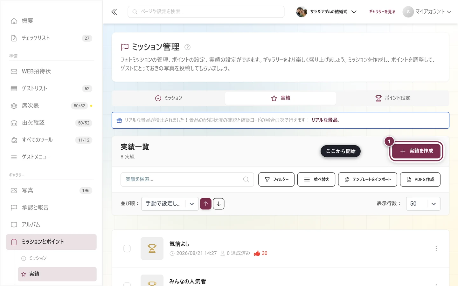Image resolution: width=458 pixels, height=286 pixels.
Task: Sort ascending with the up arrow button
Action: click(x=206, y=204)
